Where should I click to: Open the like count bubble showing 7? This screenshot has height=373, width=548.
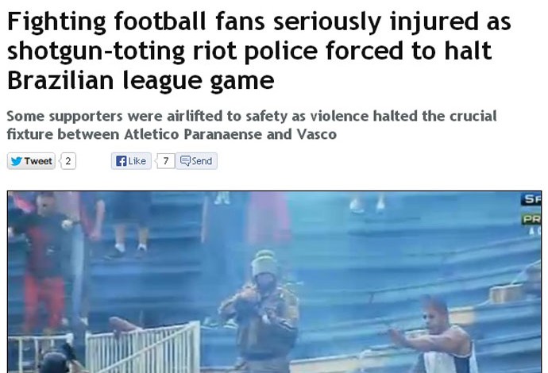pyautogui.click(x=166, y=161)
